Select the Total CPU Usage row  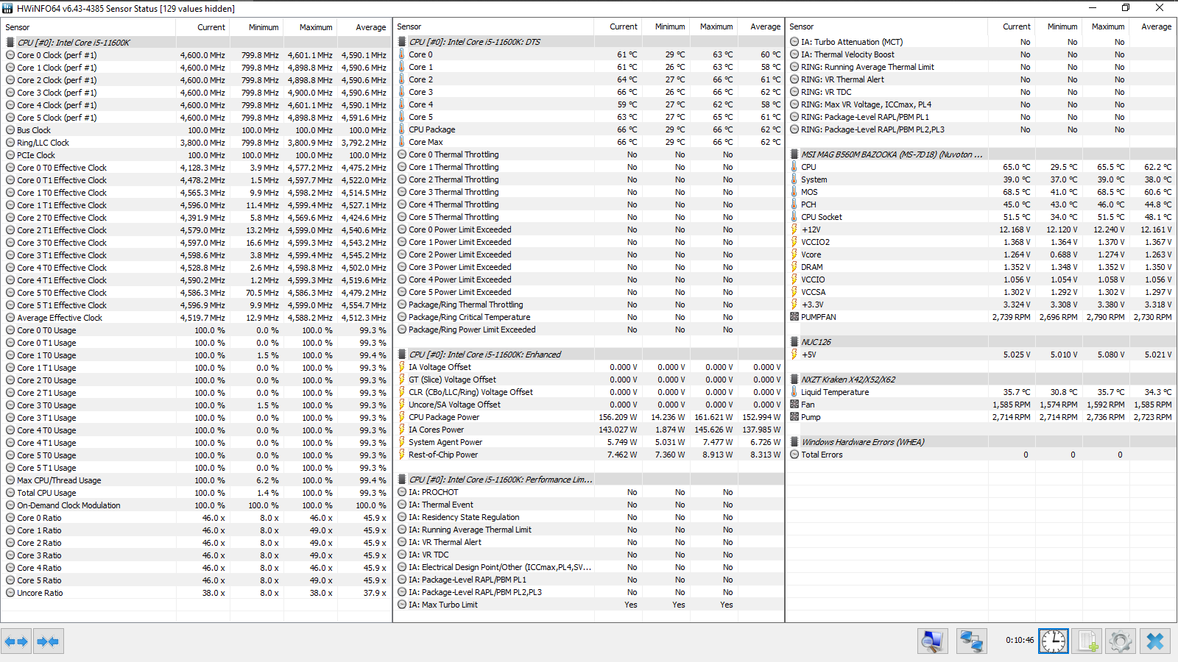coord(196,493)
